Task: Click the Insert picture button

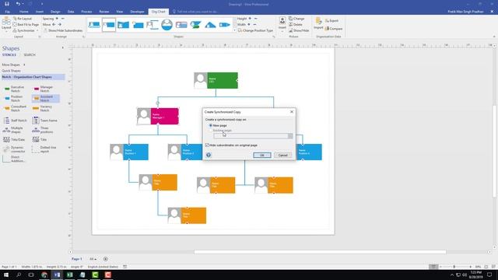Action: pyautogui.click(x=282, y=24)
